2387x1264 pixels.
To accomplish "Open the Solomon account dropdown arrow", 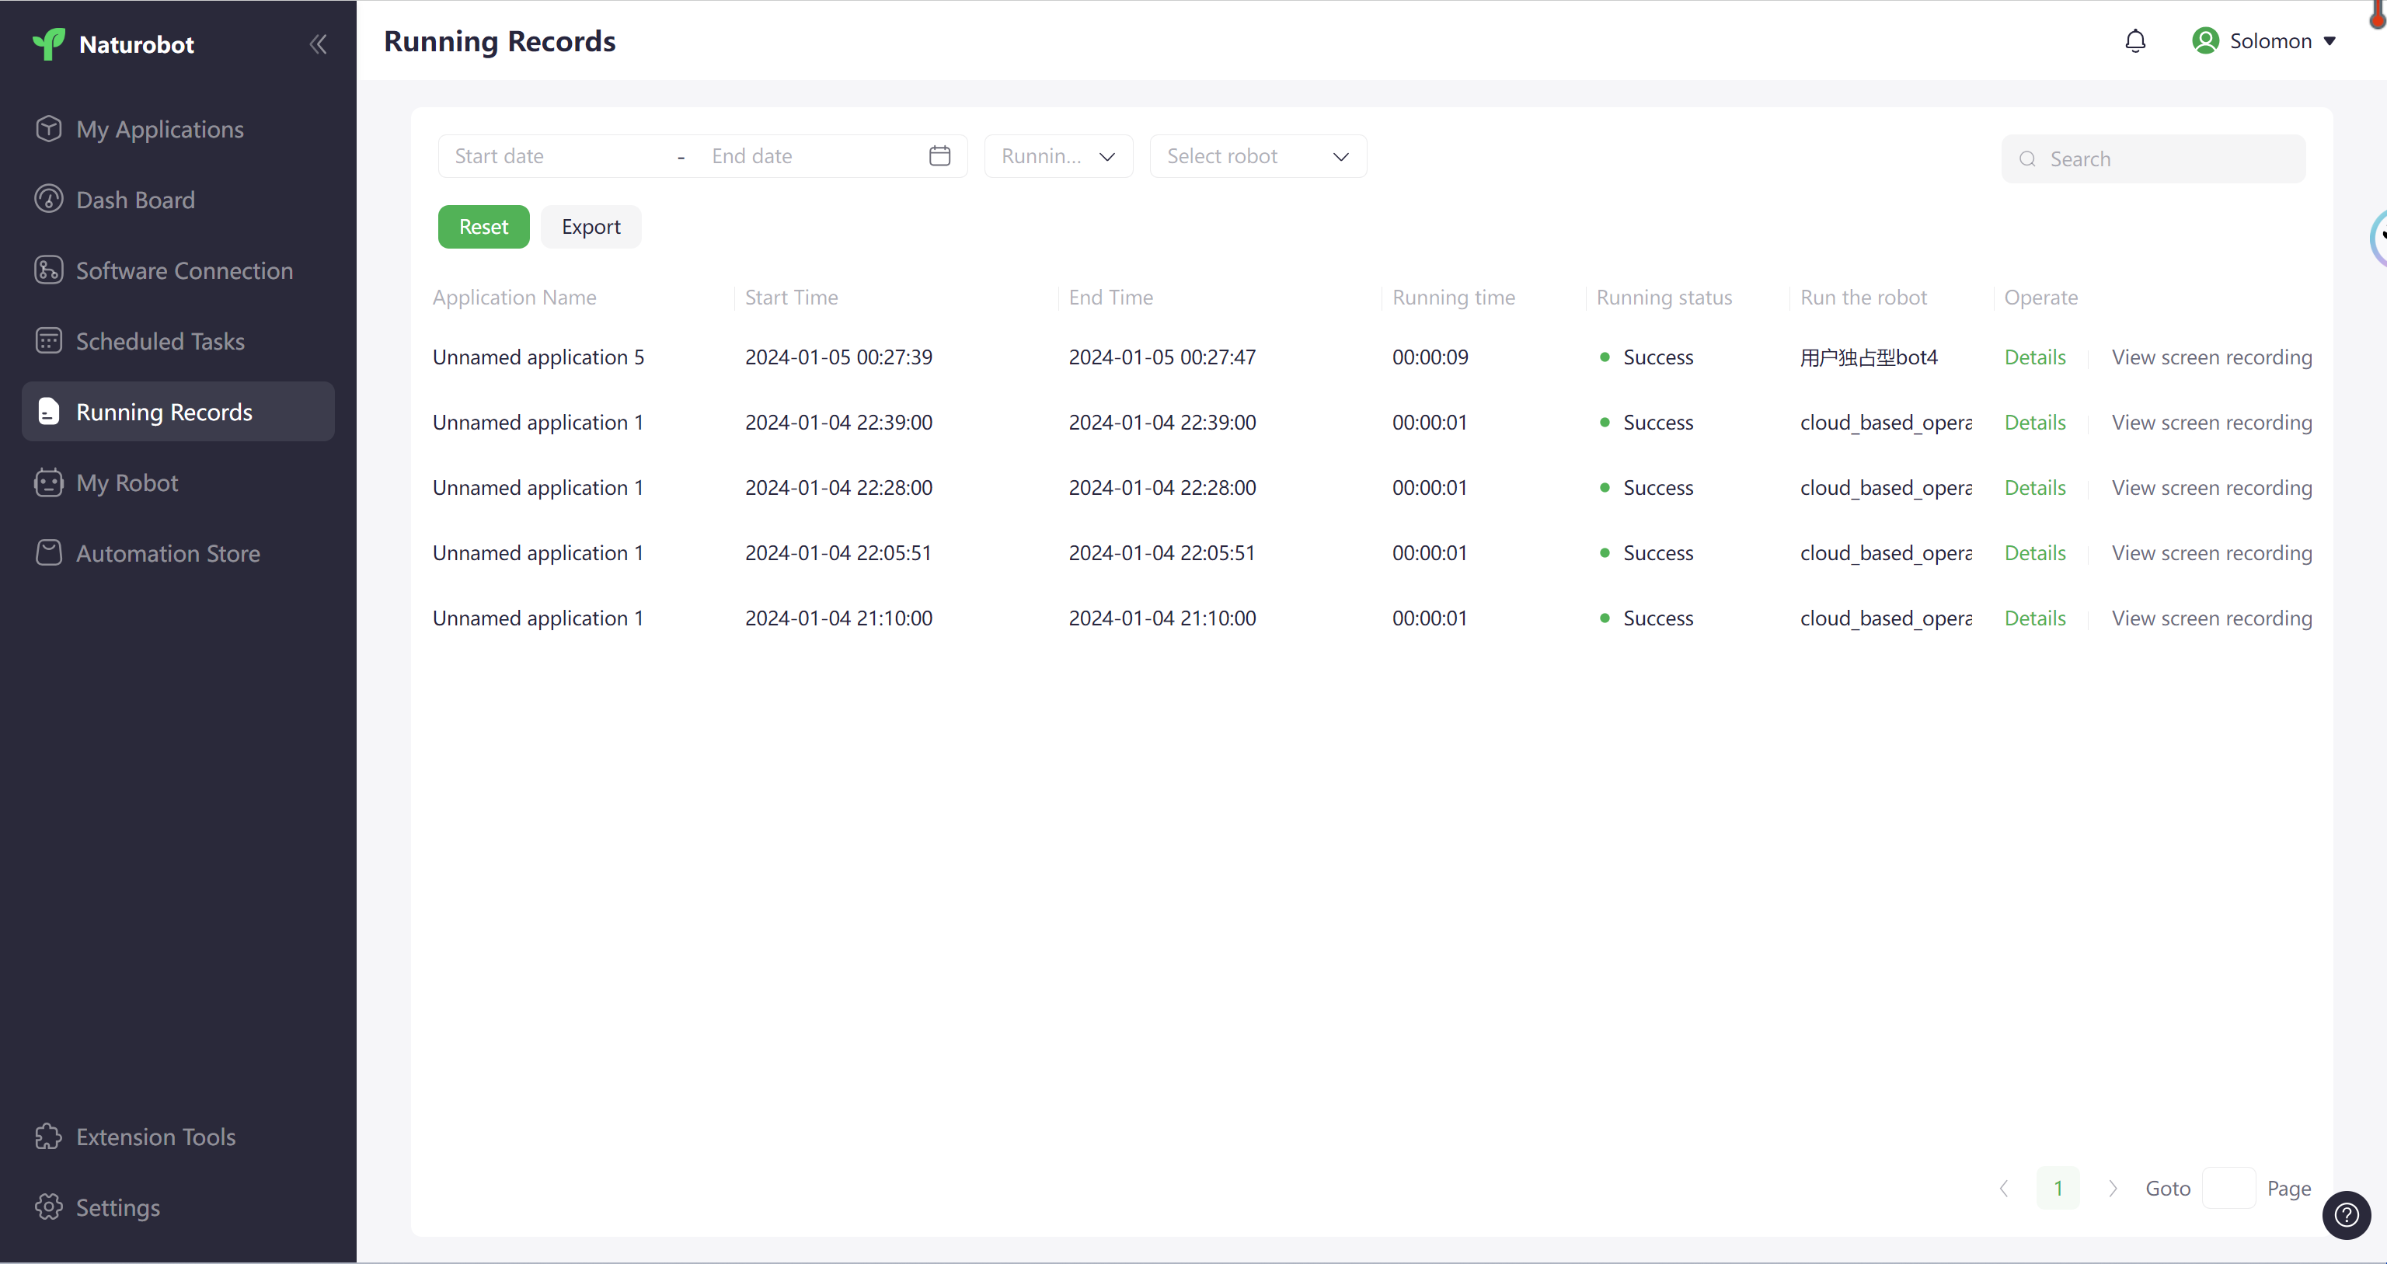I will click(x=2329, y=42).
